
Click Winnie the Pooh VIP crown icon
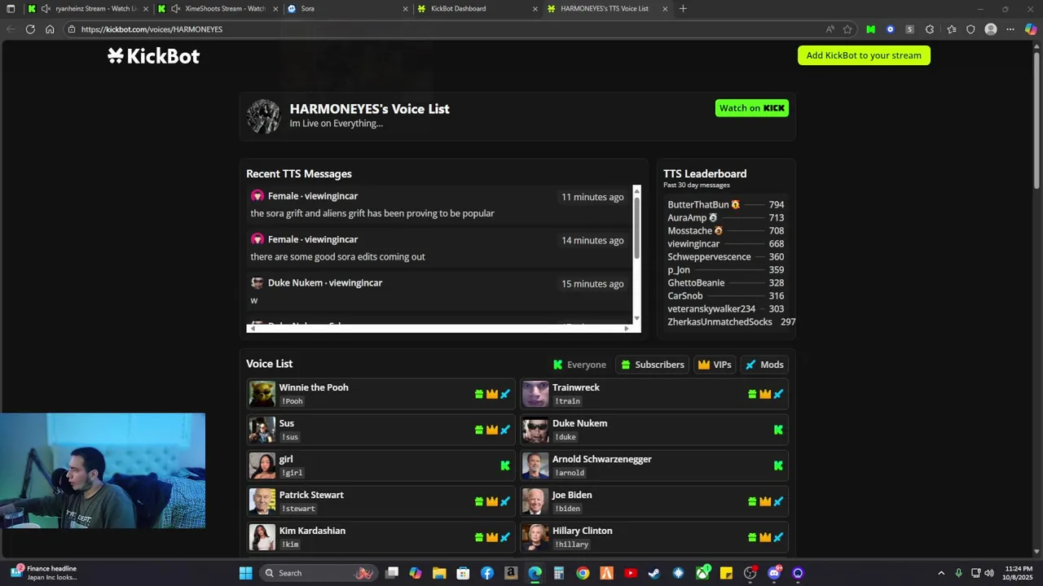pyautogui.click(x=492, y=394)
